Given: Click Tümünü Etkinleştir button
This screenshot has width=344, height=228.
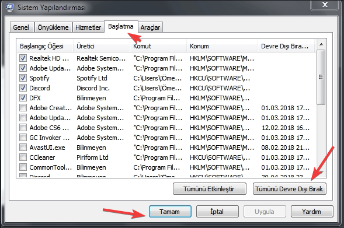Looking at the screenshot, I should click(x=209, y=189).
